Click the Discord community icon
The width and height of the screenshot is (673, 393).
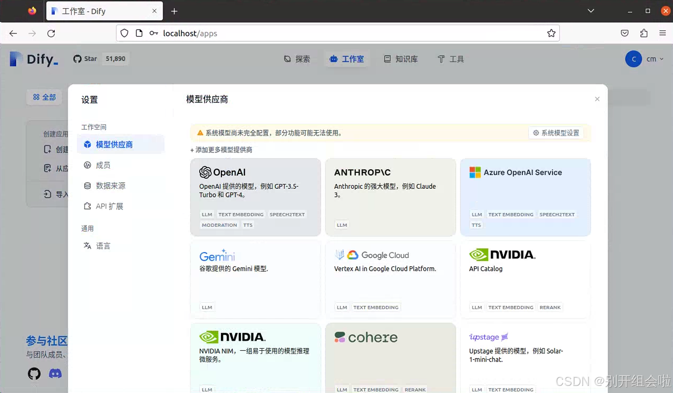click(55, 373)
